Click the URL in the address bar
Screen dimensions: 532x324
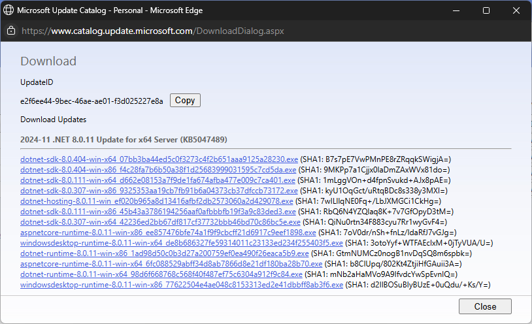[153, 31]
